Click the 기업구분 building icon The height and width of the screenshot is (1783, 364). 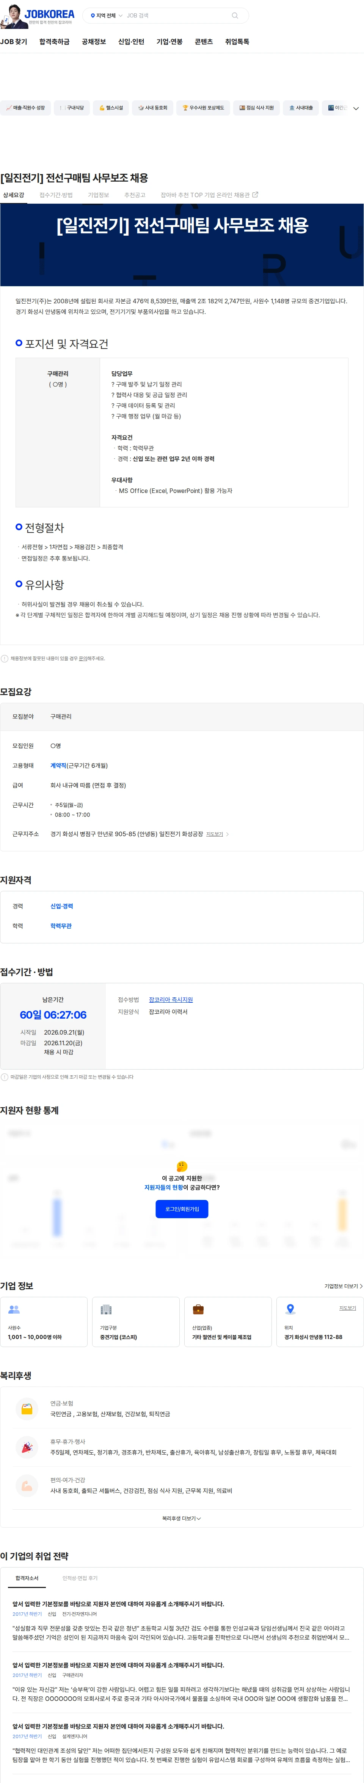point(106,1309)
